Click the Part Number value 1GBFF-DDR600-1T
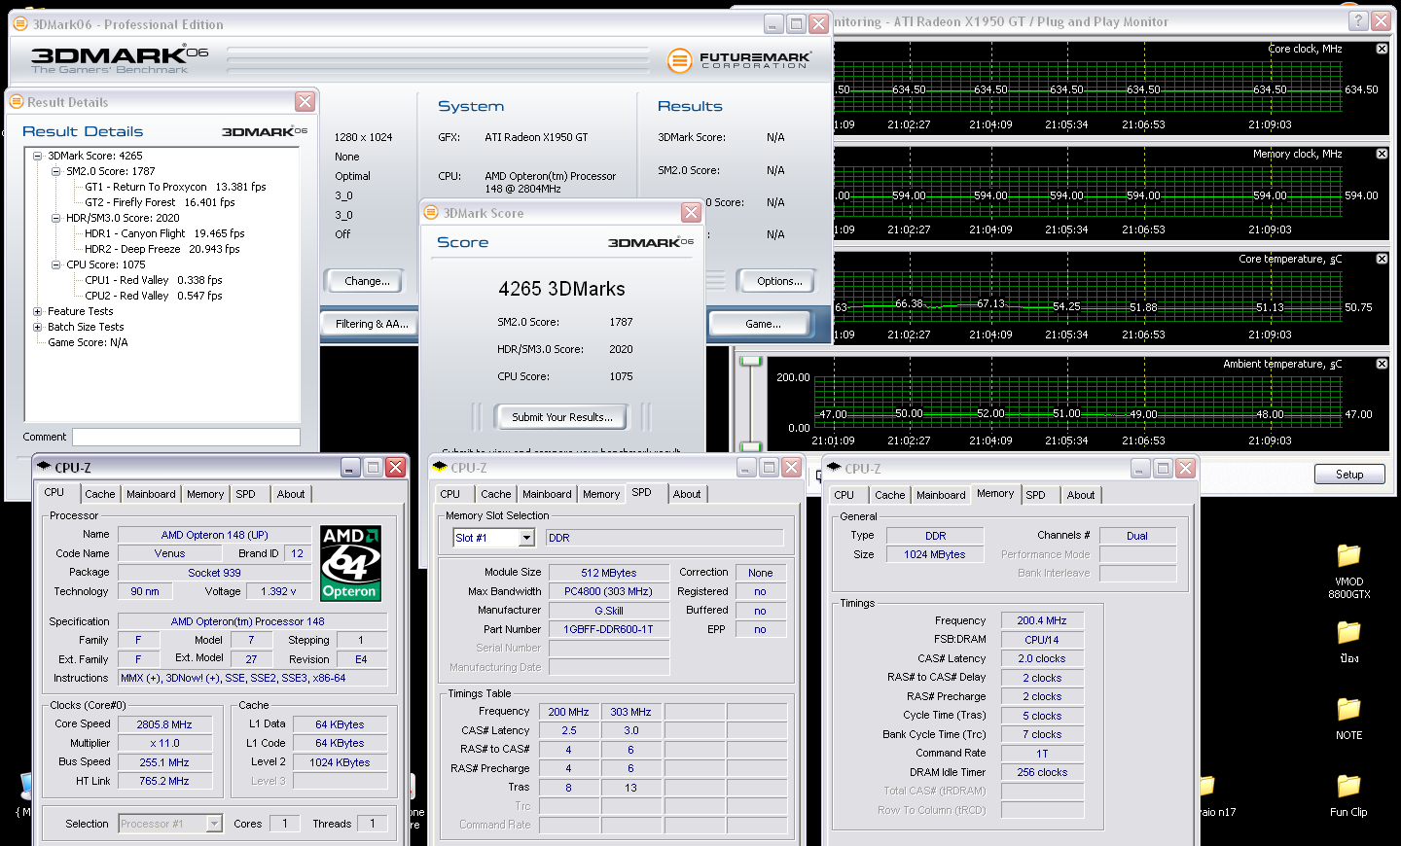This screenshot has height=846, width=1401. click(609, 629)
